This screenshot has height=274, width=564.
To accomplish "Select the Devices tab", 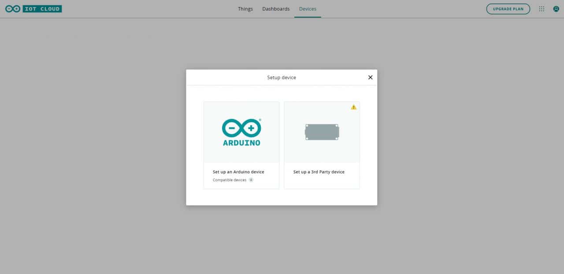I will tap(308, 9).
